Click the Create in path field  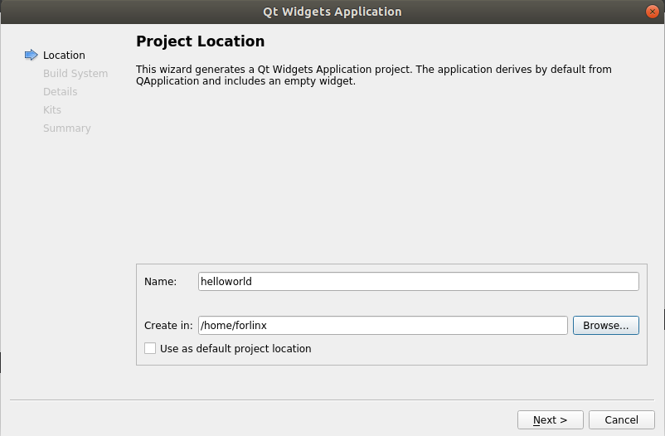point(382,326)
